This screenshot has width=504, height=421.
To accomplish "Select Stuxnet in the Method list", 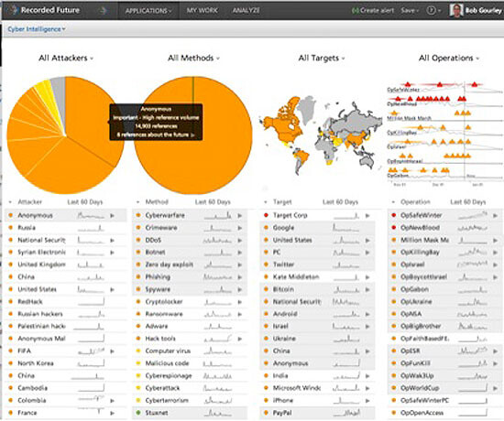I will pyautogui.click(x=157, y=413).
